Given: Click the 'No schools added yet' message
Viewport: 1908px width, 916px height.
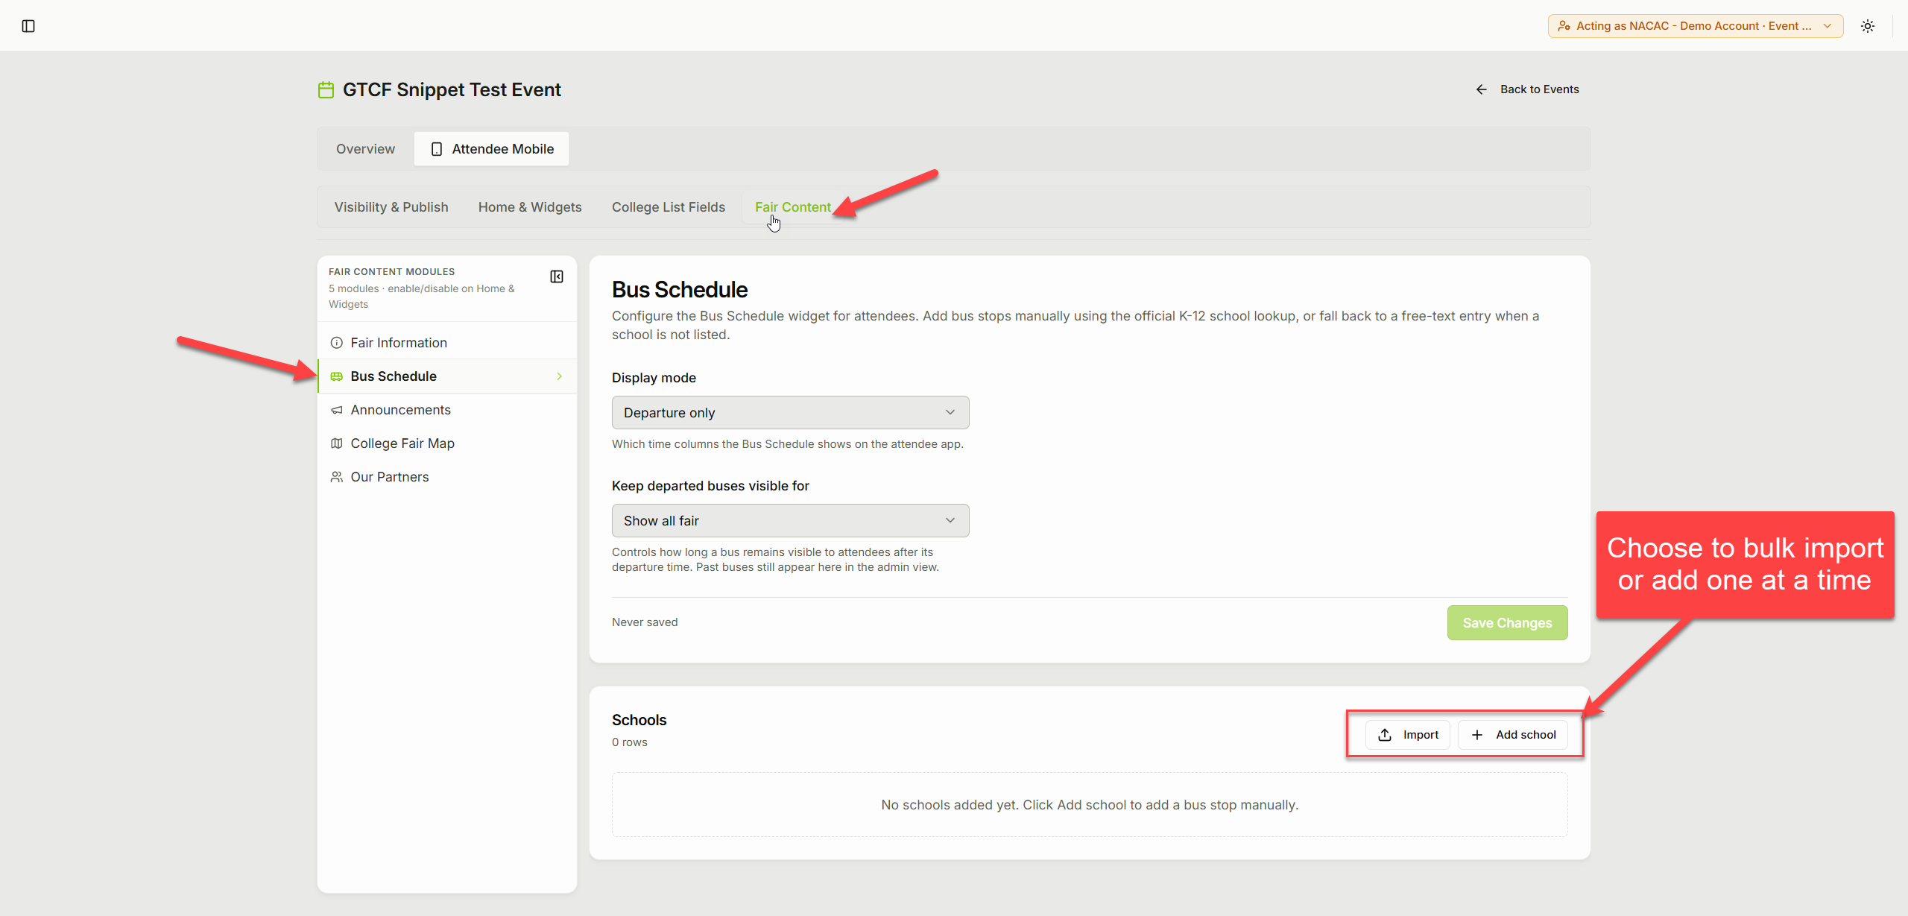Looking at the screenshot, I should pyautogui.click(x=1090, y=805).
